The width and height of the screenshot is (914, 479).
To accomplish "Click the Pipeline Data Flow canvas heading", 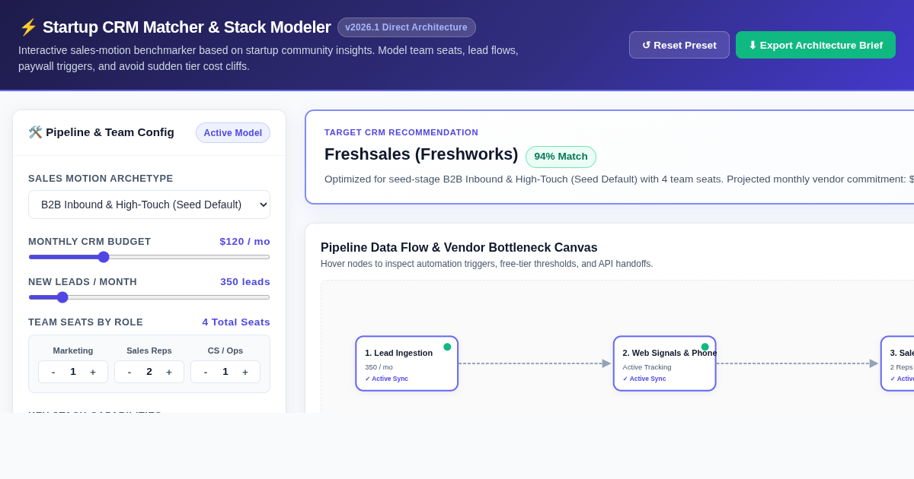I will pos(459,248).
